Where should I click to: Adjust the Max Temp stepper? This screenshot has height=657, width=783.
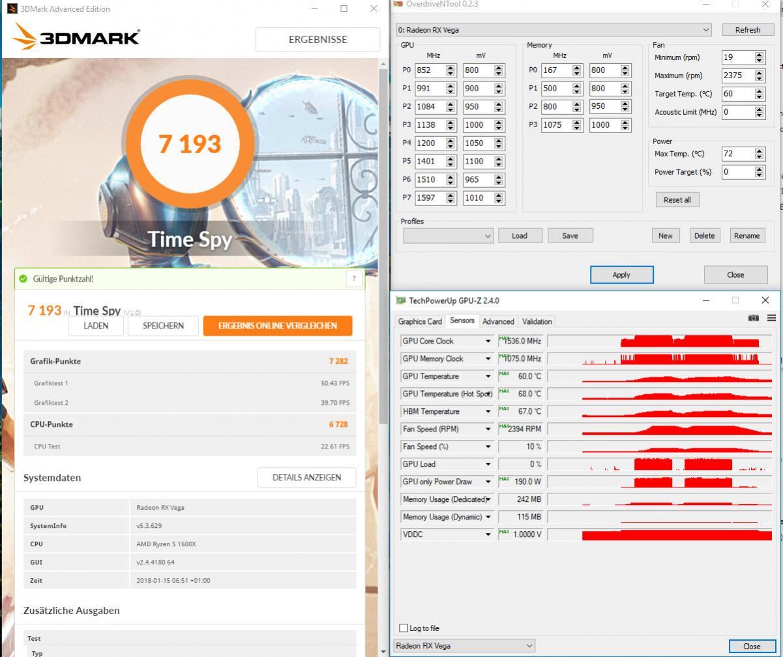(x=759, y=153)
